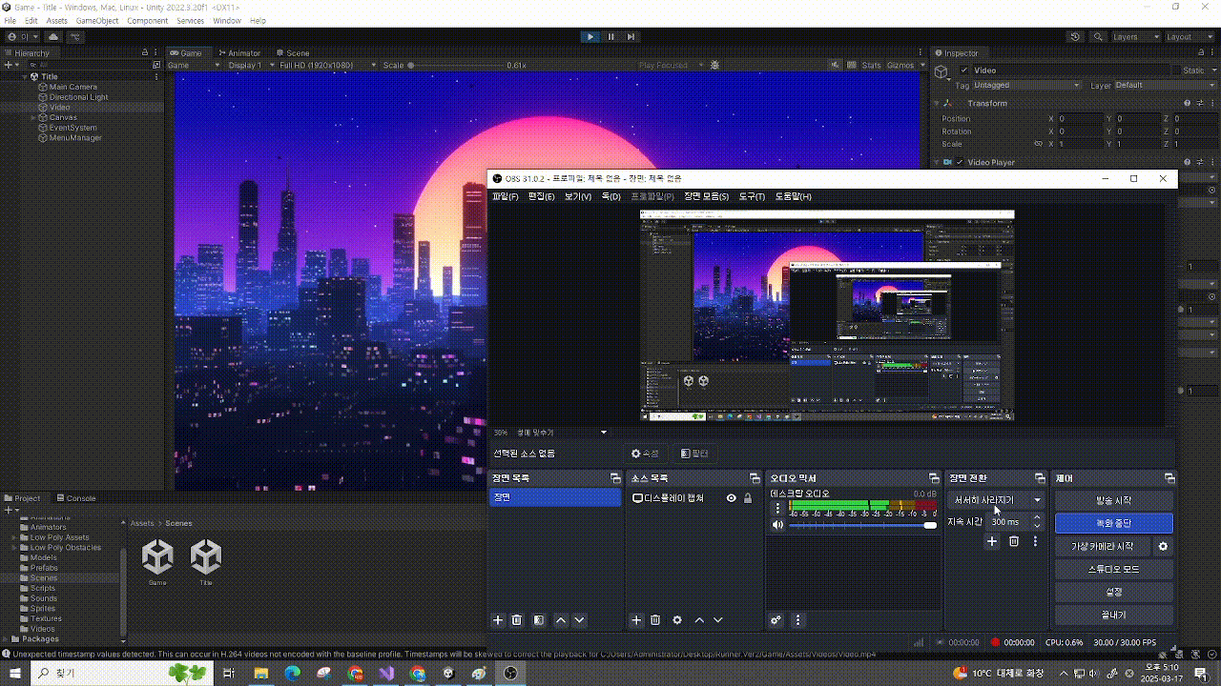Click the OBS 속성 properties button
The image size is (1221, 686).
[x=646, y=454]
